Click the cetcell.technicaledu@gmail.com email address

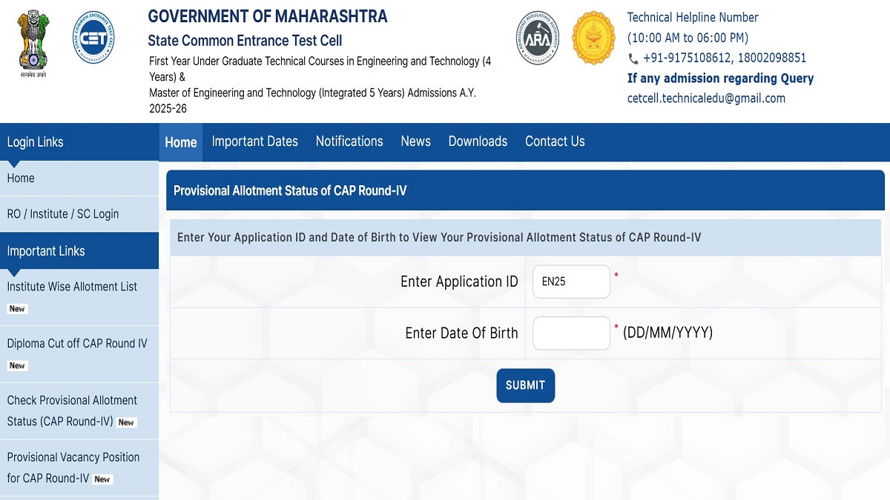[x=706, y=99]
